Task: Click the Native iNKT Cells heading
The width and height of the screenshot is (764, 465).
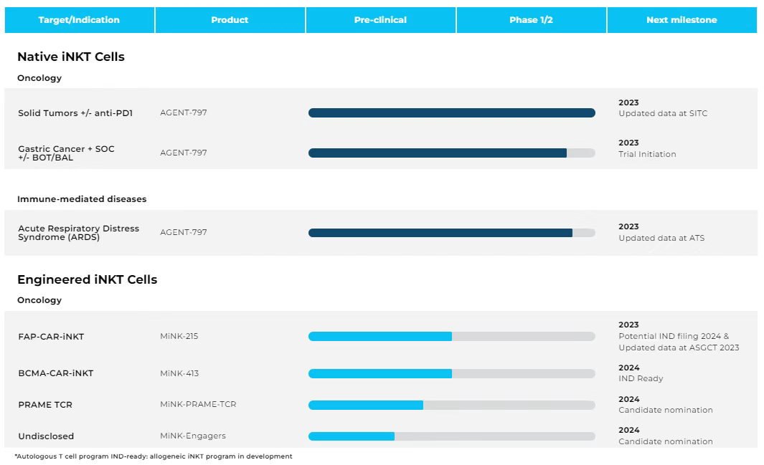Action: [x=71, y=57]
